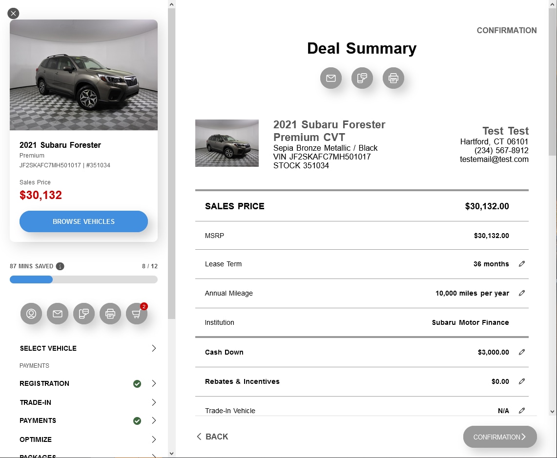Click the mins saved progress bar
Viewport: 557px width, 458px height.
(83, 279)
